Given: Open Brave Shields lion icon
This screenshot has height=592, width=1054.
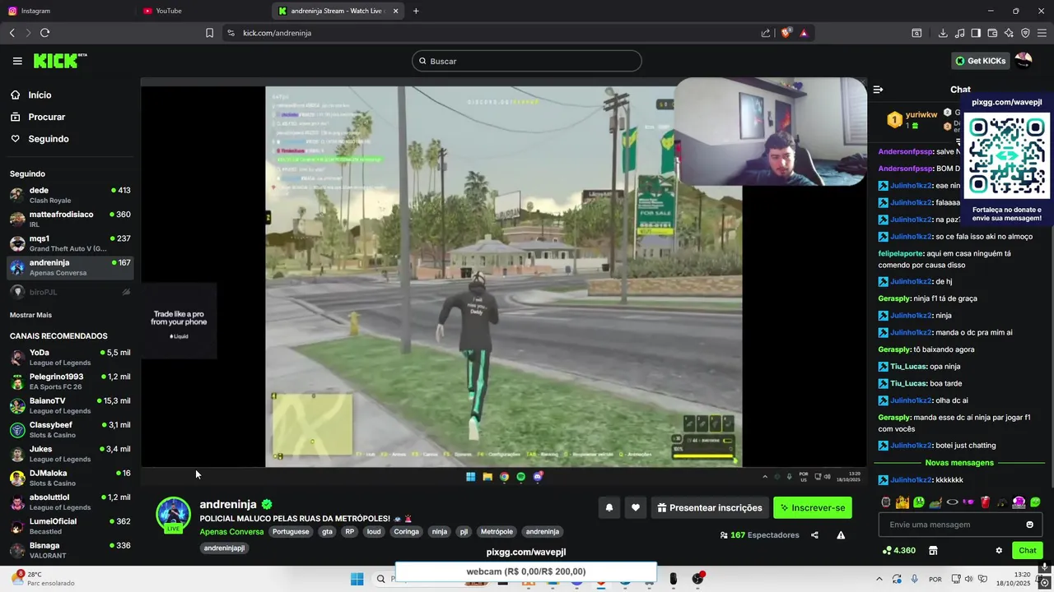Looking at the screenshot, I should coord(786,33).
